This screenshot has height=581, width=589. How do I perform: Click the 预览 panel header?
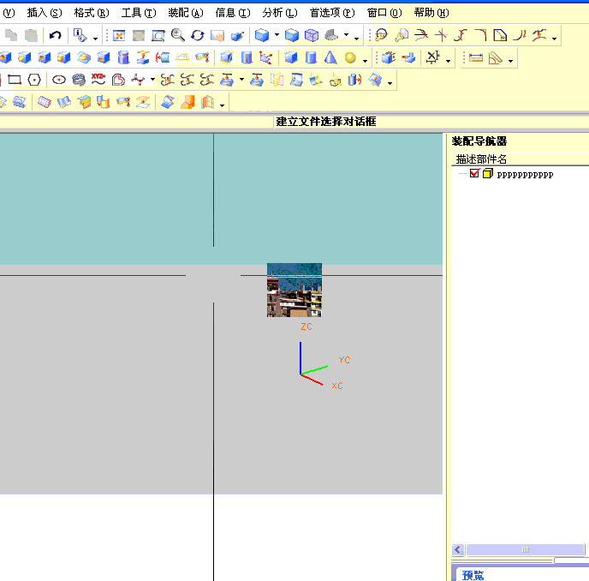[473, 575]
